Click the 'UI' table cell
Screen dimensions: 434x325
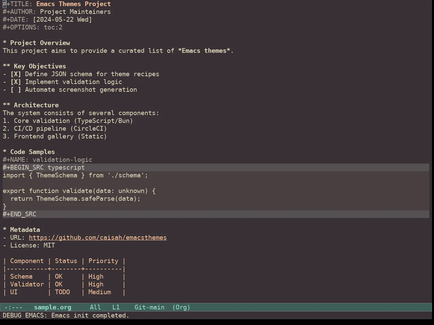(x=14, y=292)
